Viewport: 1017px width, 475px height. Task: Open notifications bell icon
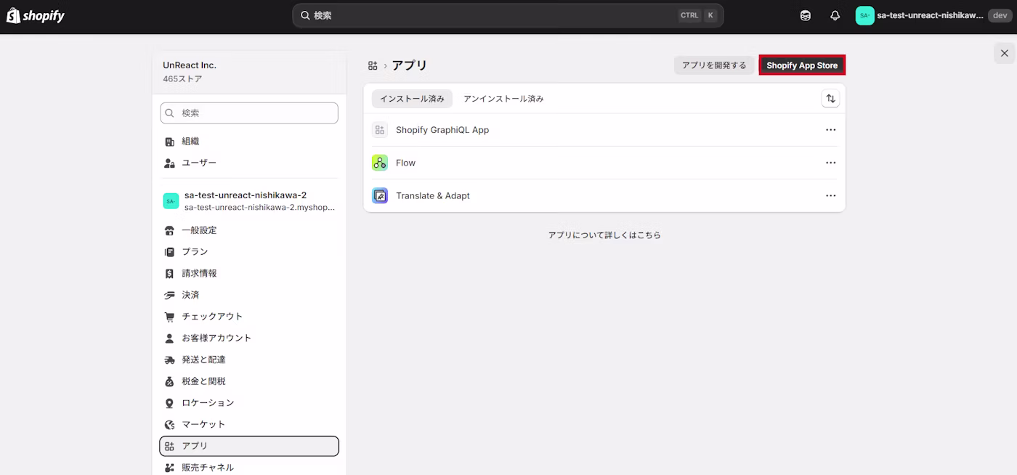click(835, 15)
